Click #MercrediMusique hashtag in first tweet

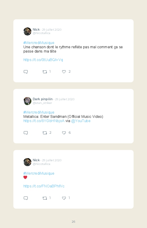(x=39, y=43)
